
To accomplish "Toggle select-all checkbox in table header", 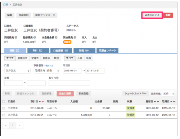I will (x=4, y=101).
